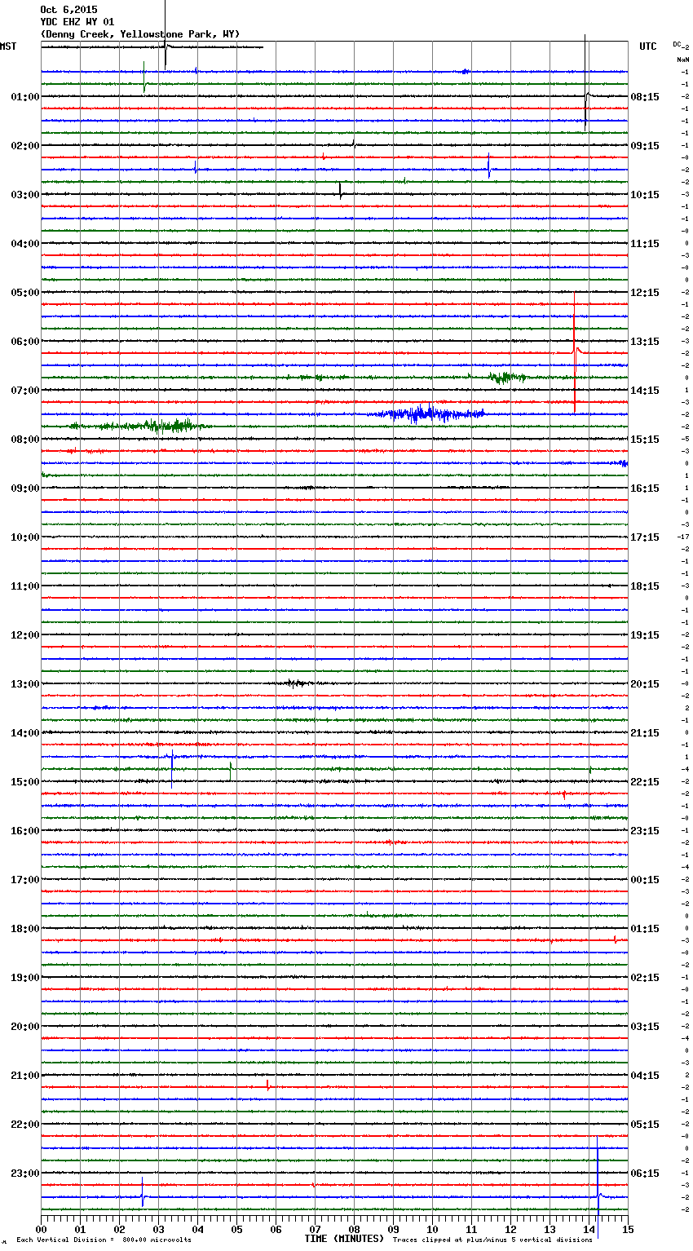
Task: Click the 03:15 UTC time label
Action: pyautogui.click(x=645, y=1027)
